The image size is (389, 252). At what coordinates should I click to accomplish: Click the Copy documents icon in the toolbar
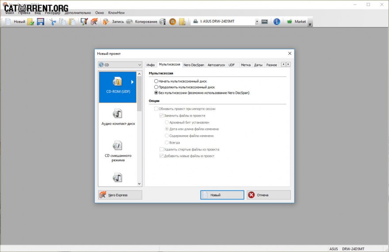62,22
